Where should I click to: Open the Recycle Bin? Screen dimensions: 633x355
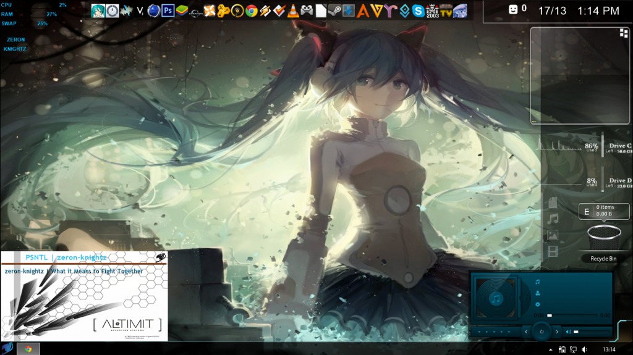pos(604,238)
